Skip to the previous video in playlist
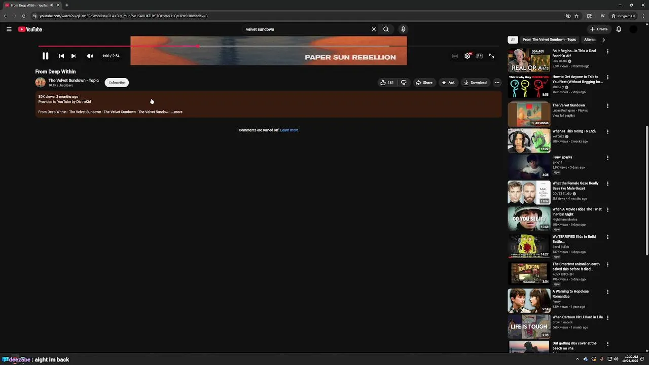Image resolution: width=649 pixels, height=365 pixels. pos(61,56)
